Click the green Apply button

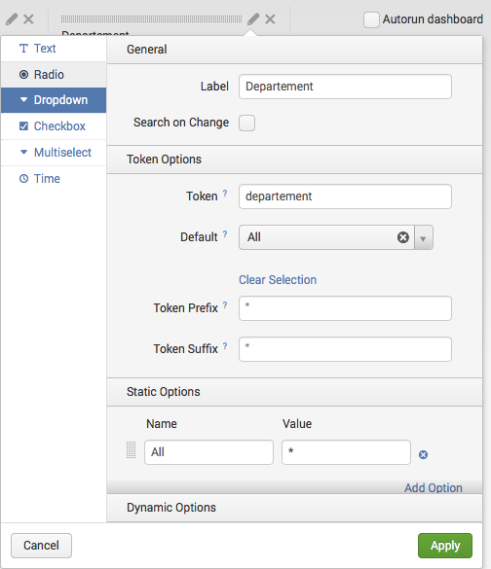(x=445, y=546)
